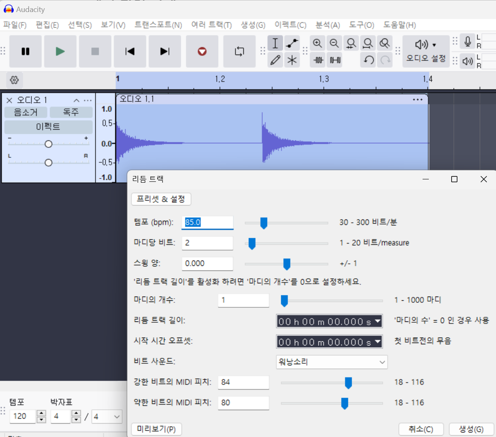Screen dimensions: 496x437
Task: Toggle the loop playback button
Action: 239,51
